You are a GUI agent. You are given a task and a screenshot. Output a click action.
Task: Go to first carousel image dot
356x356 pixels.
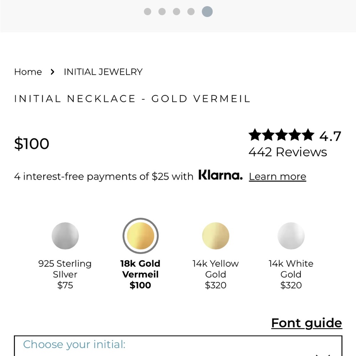click(x=148, y=12)
